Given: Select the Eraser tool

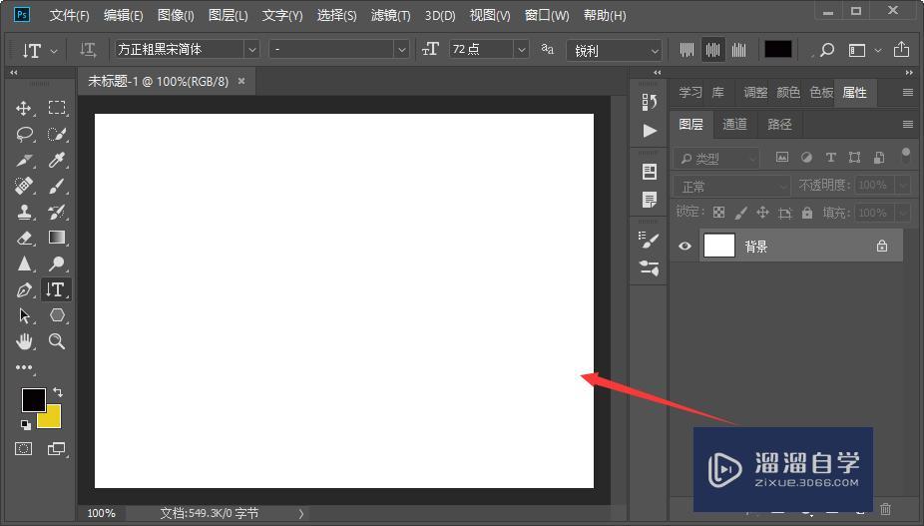Looking at the screenshot, I should [x=24, y=238].
